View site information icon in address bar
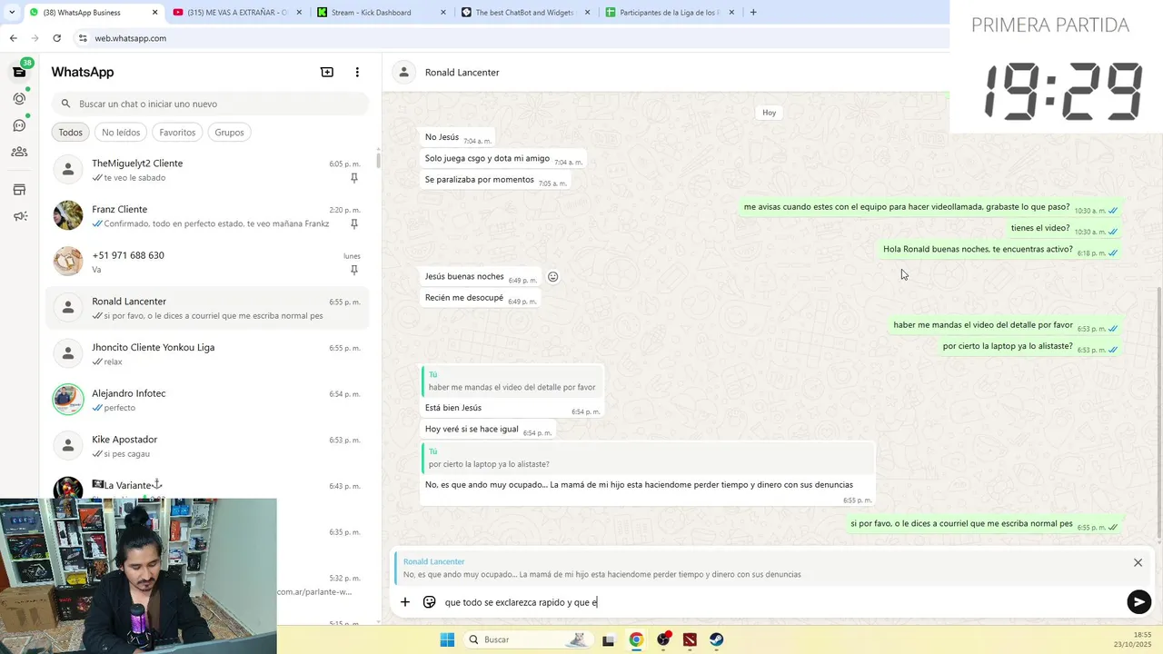1163x654 pixels. (83, 38)
